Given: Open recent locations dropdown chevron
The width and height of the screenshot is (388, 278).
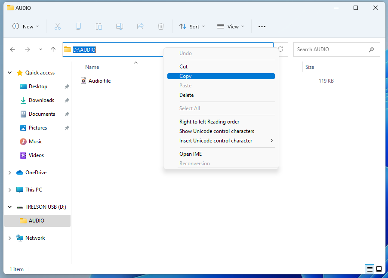Looking at the screenshot, I should click(40, 49).
